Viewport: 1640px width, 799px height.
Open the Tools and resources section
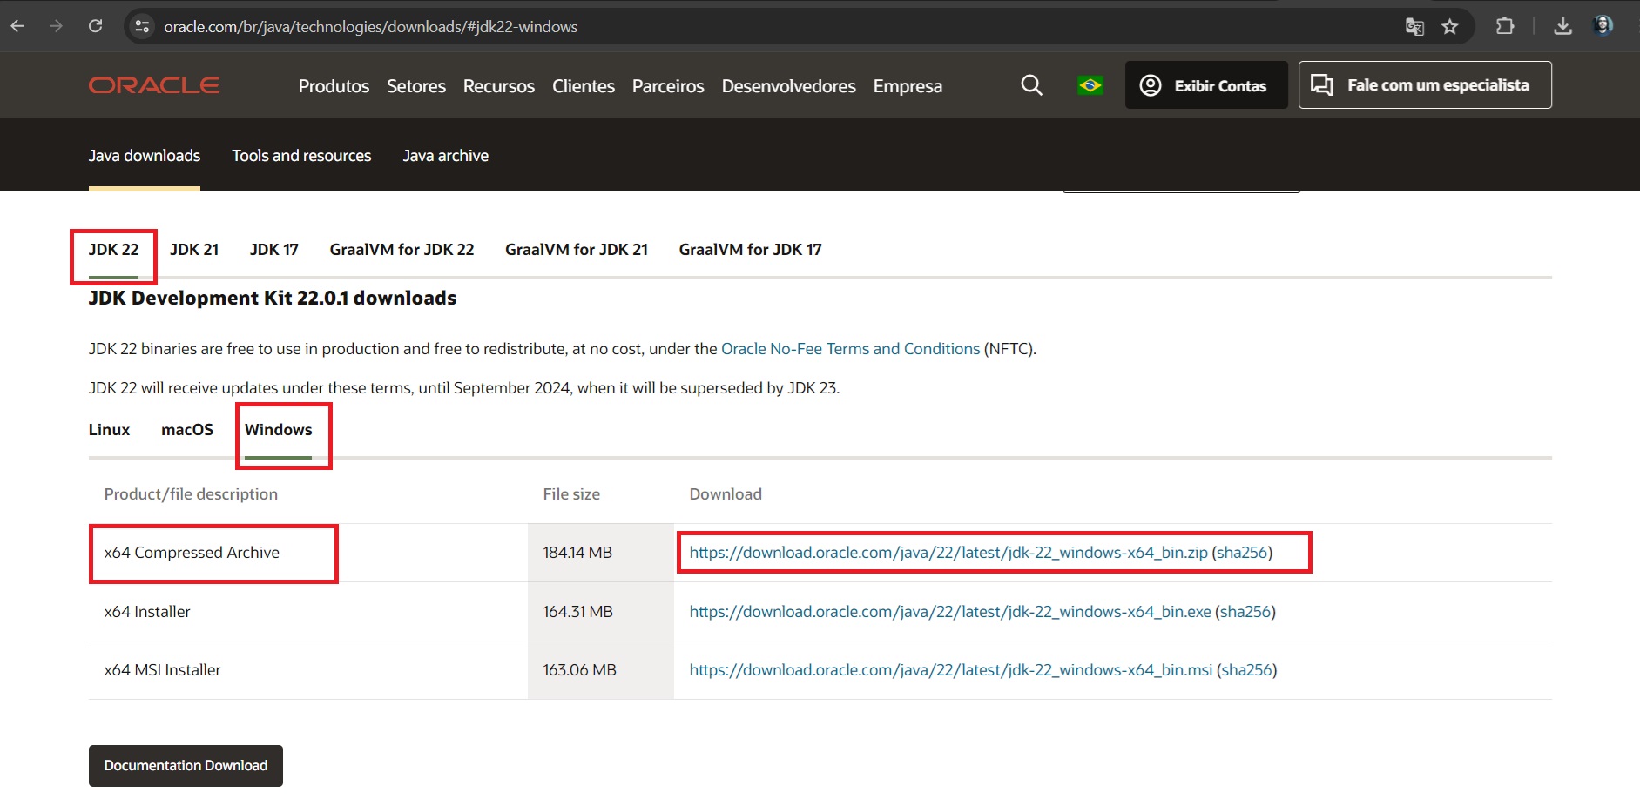(301, 155)
